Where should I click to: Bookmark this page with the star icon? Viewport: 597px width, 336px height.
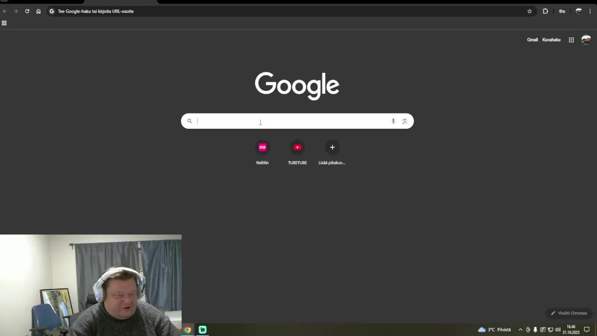click(529, 11)
